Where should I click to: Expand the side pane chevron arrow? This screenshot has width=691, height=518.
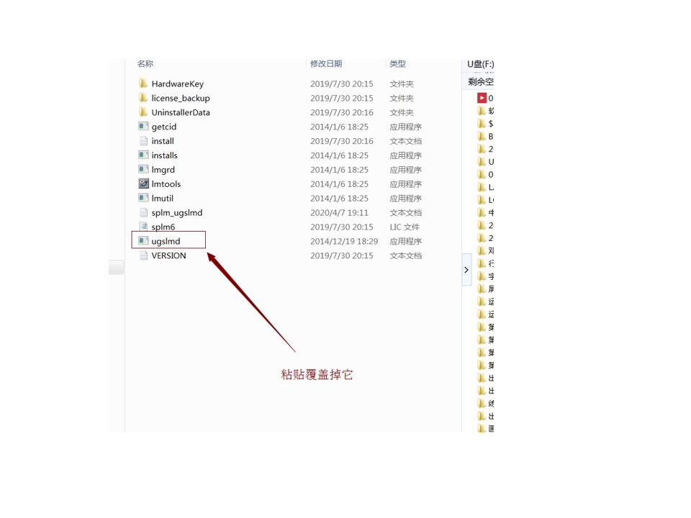(466, 270)
